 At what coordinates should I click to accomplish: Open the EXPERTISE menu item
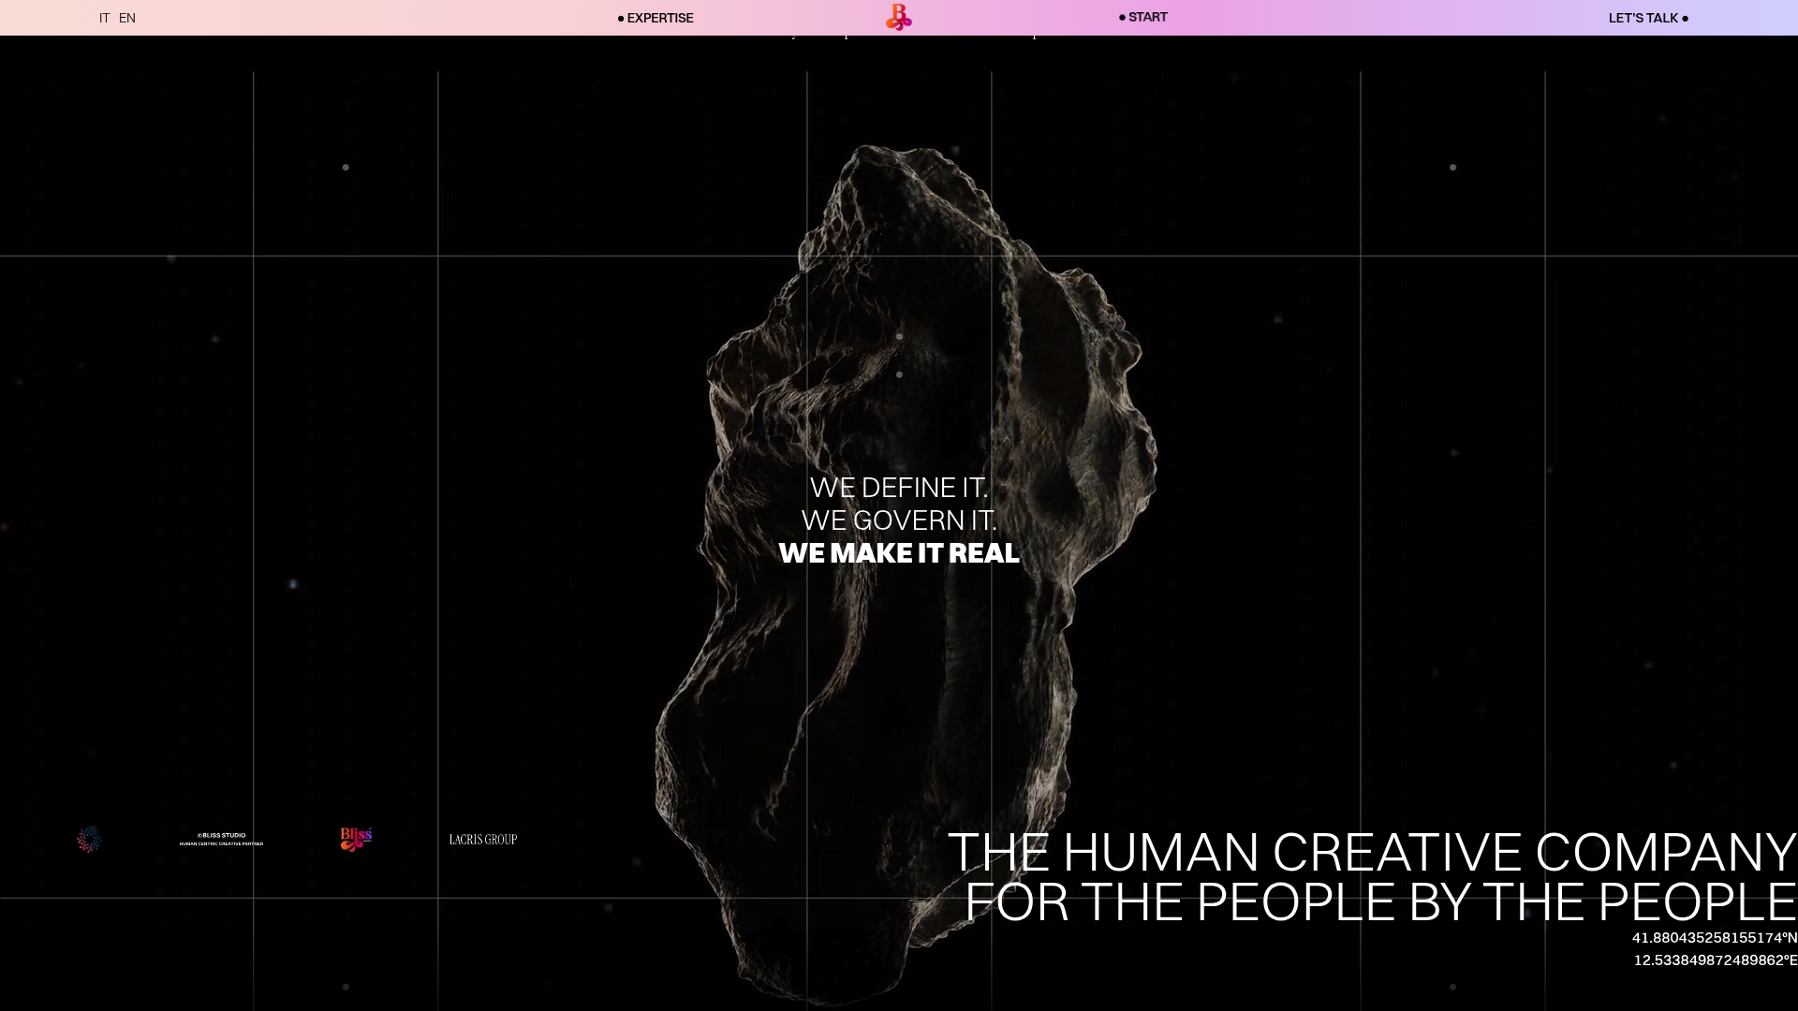coord(656,18)
